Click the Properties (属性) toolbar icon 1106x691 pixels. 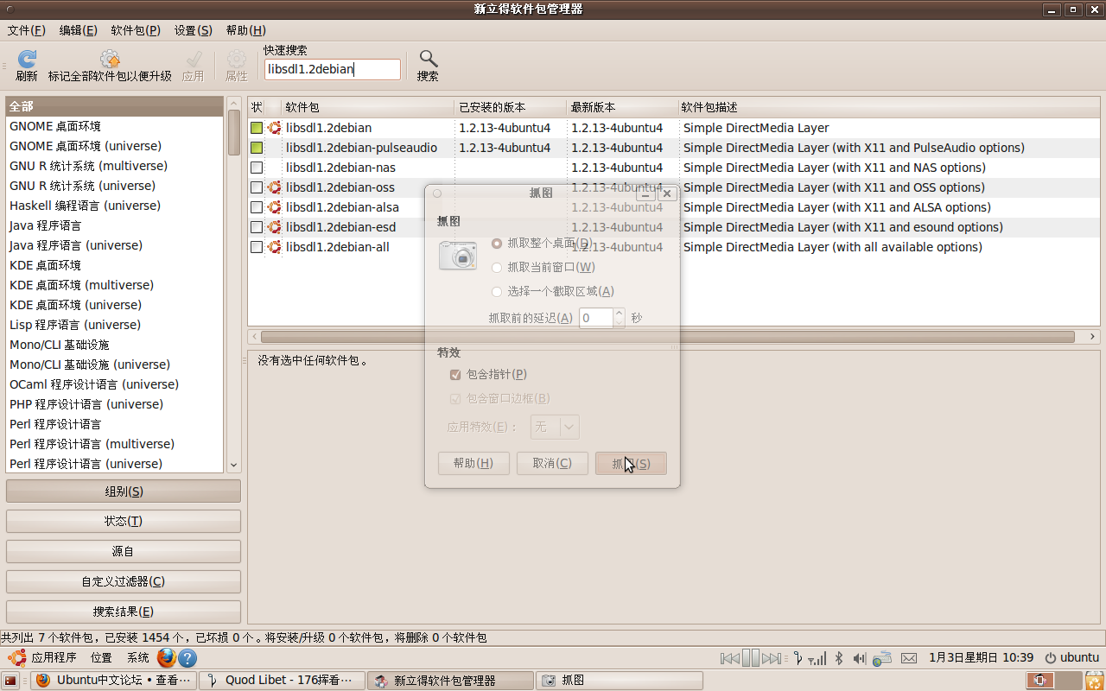point(236,59)
